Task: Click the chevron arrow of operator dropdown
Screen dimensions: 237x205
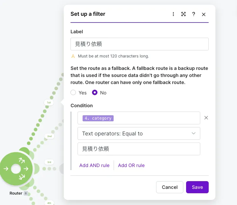Action: click(194, 133)
